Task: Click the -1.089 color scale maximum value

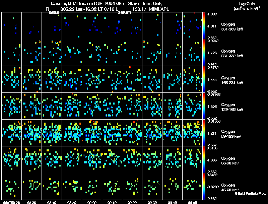Action: (212, 14)
